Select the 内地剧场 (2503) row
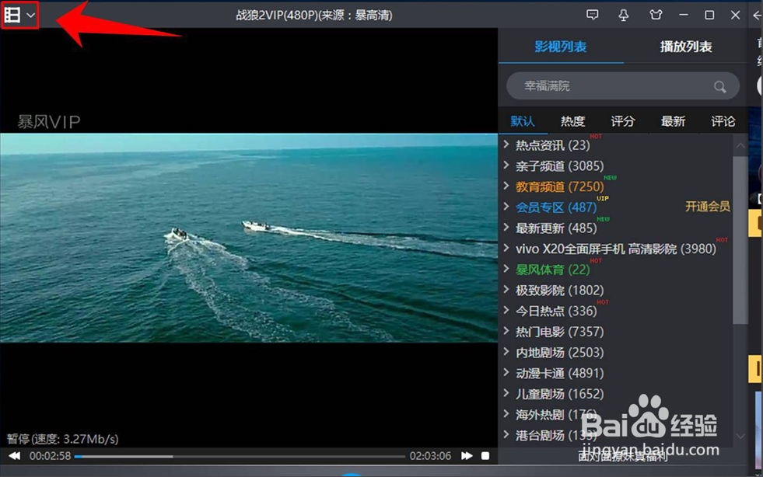The height and width of the screenshot is (477, 763). click(616, 353)
